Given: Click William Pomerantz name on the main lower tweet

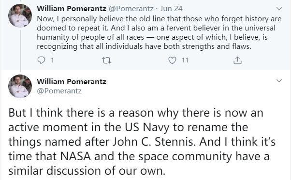Looking at the screenshot, I should point(72,82).
